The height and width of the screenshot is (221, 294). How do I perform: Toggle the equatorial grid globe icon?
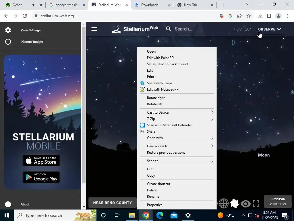(223, 203)
